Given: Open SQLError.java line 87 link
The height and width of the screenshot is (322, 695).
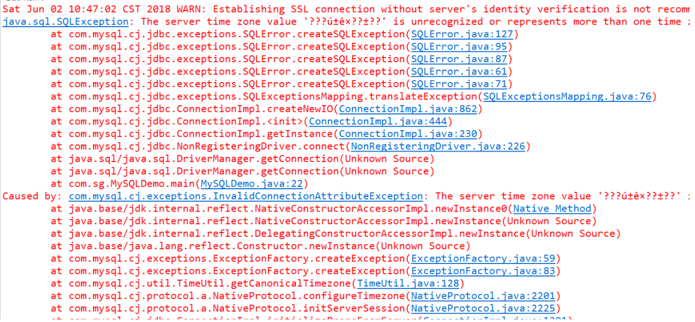Looking at the screenshot, I should (458, 59).
